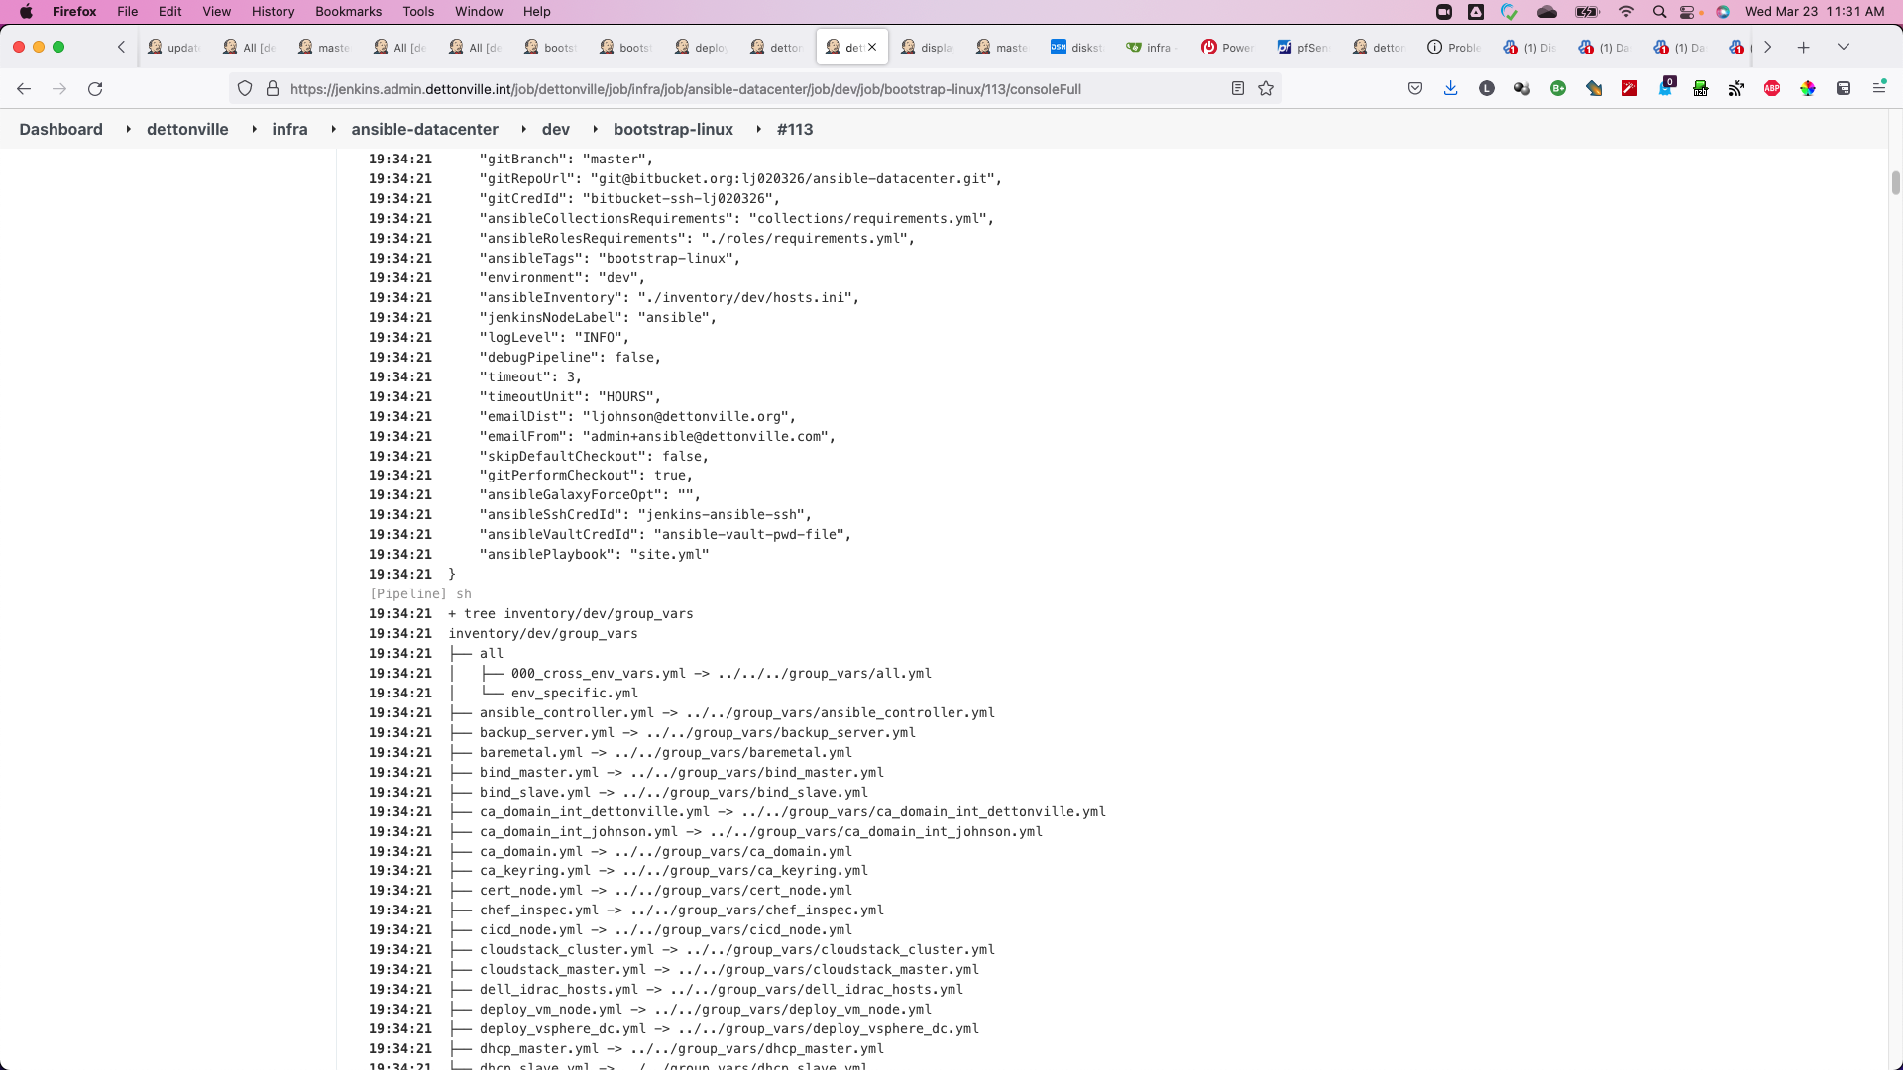Go to Dashboard breadcrumb link
Image resolution: width=1903 pixels, height=1070 pixels.
tap(60, 130)
